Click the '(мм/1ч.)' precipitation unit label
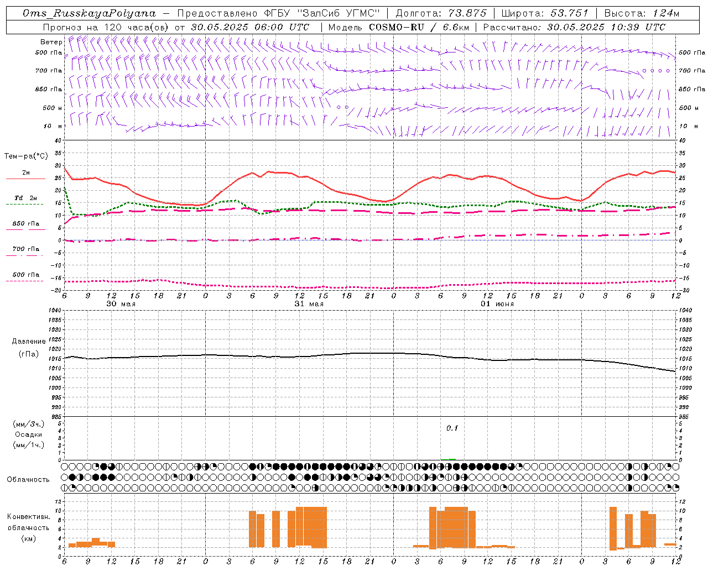The width and height of the screenshot is (708, 566). point(29,445)
